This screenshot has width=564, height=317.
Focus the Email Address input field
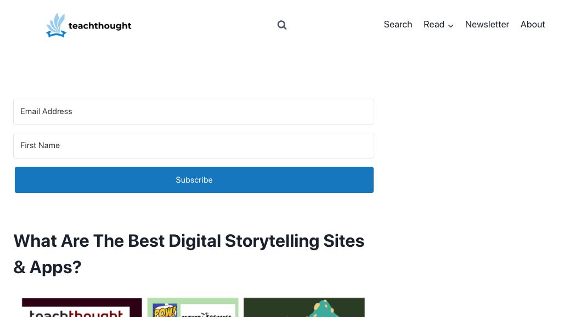click(x=194, y=111)
